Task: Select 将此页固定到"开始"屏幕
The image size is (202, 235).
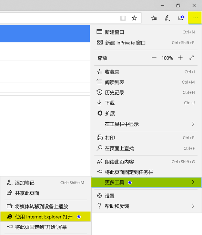Action: 45,227
